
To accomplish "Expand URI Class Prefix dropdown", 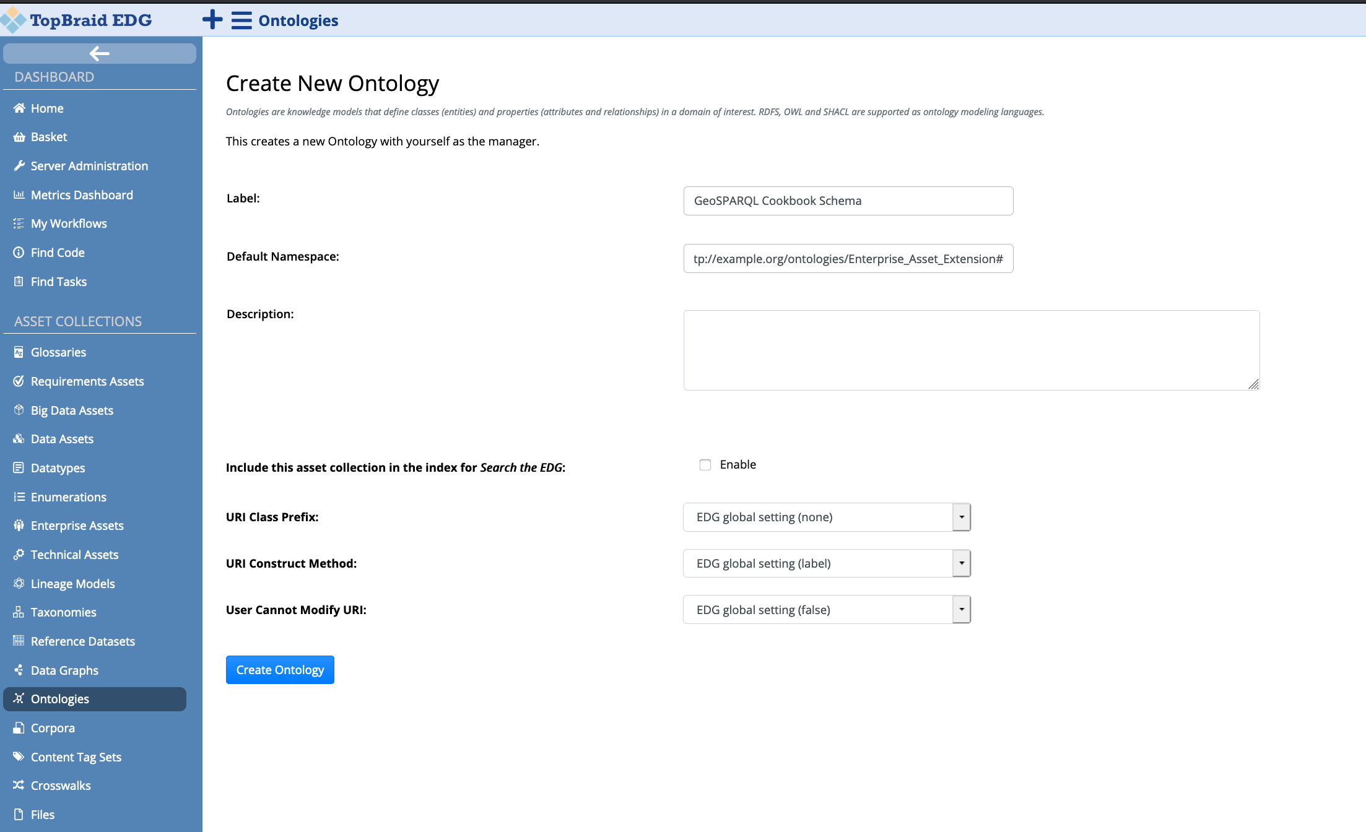I will (961, 517).
